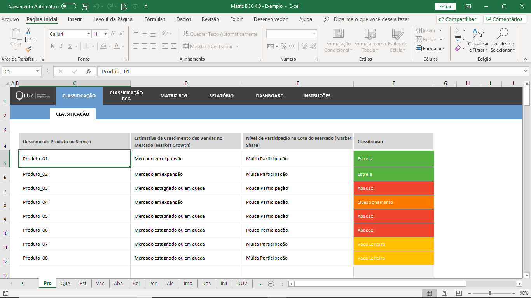Select the Cut scissors icon
Viewport: 531px width, 298px height.
click(28, 31)
